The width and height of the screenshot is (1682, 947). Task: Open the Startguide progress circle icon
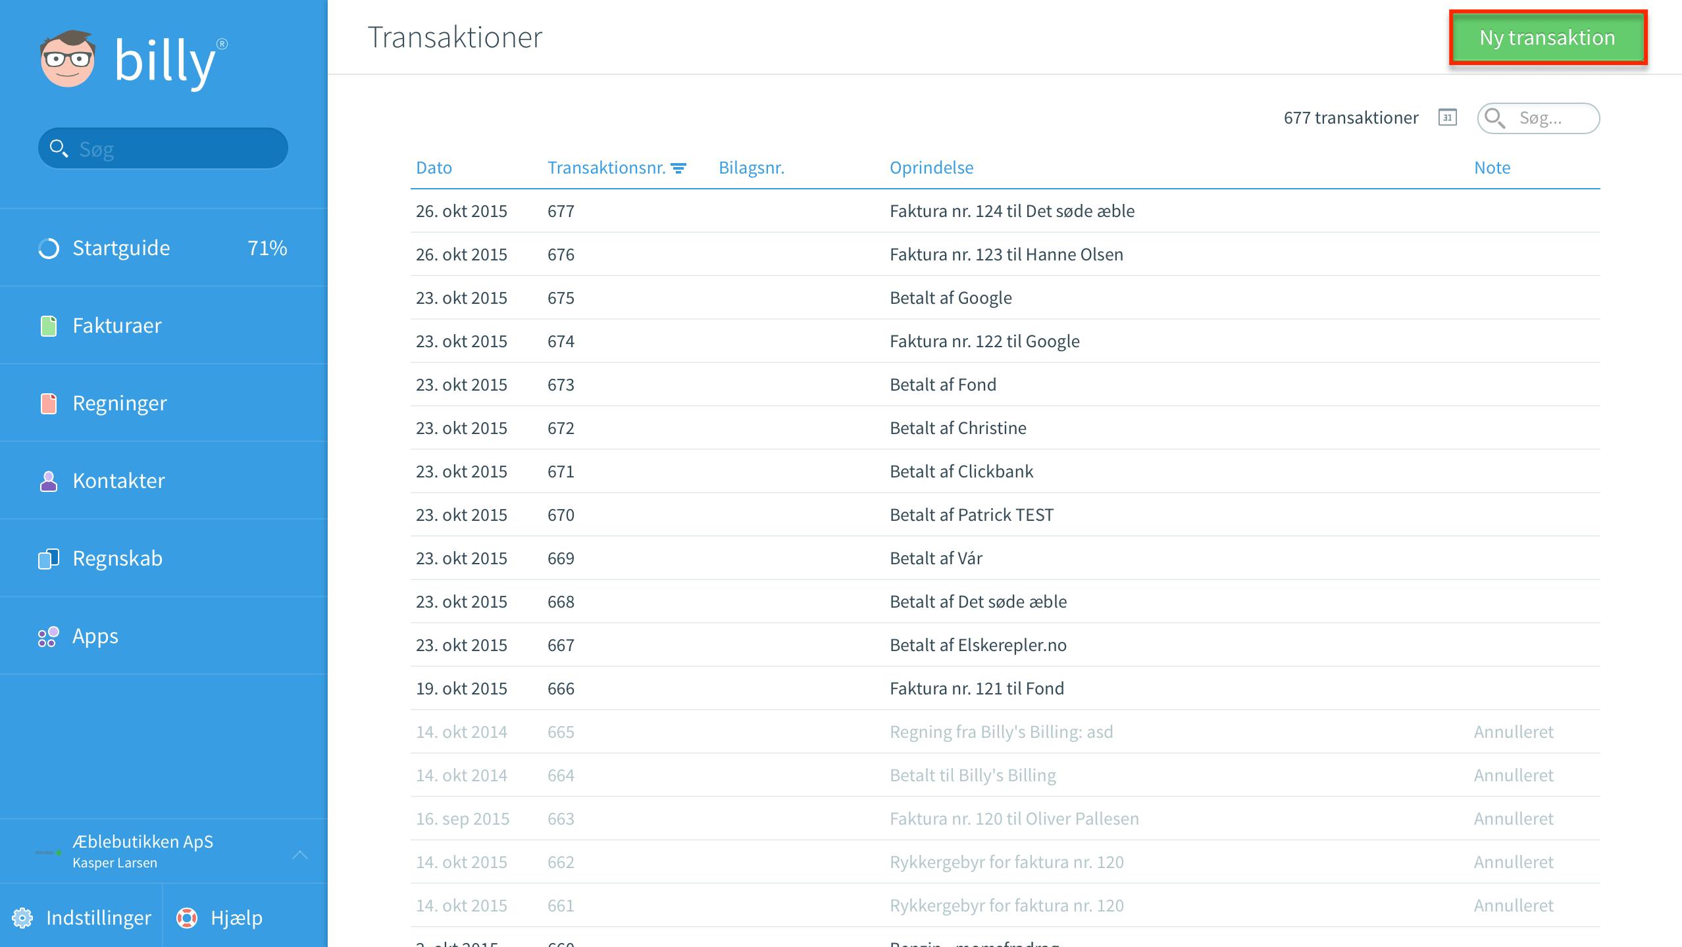coord(49,249)
